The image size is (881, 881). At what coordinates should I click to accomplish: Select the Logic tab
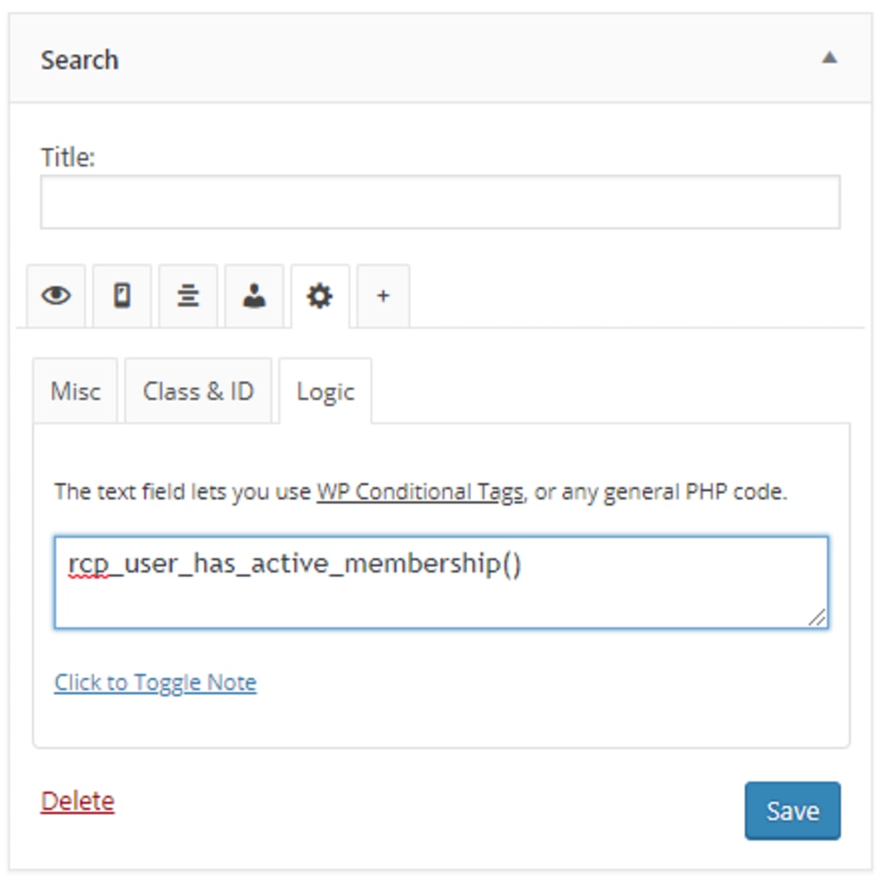tap(325, 391)
